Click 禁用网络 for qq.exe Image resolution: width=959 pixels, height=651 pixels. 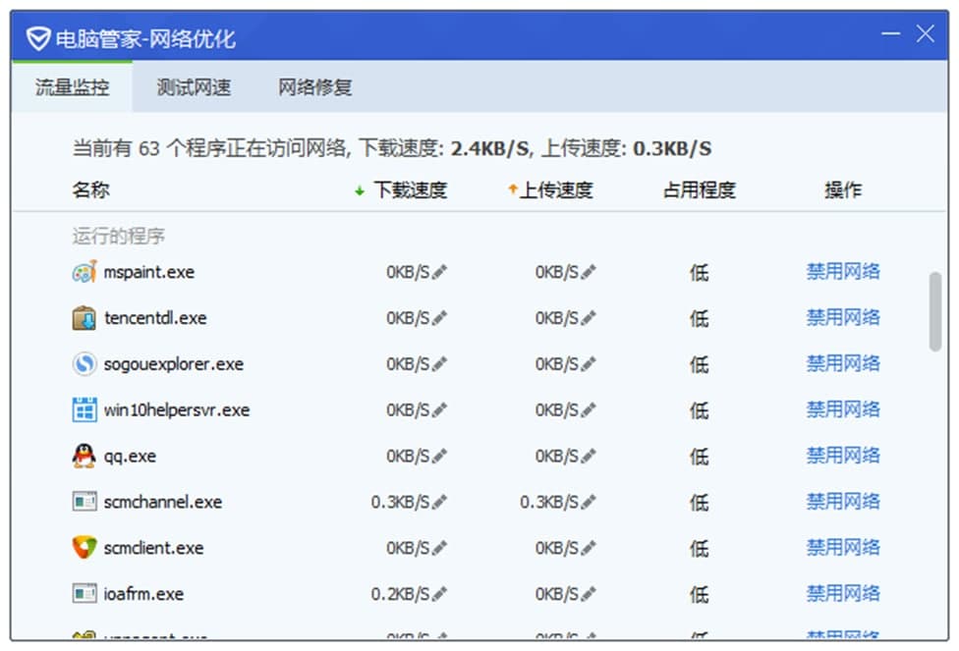point(843,456)
